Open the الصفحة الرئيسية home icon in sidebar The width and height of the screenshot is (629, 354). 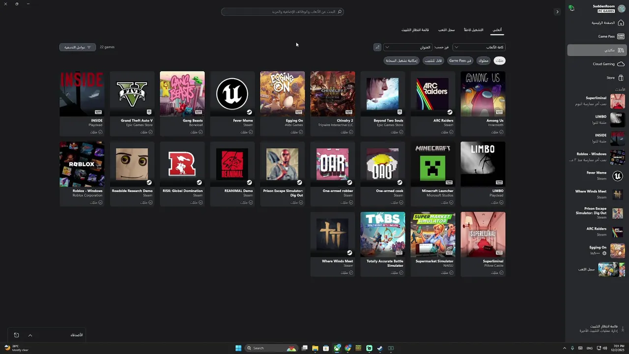click(621, 23)
